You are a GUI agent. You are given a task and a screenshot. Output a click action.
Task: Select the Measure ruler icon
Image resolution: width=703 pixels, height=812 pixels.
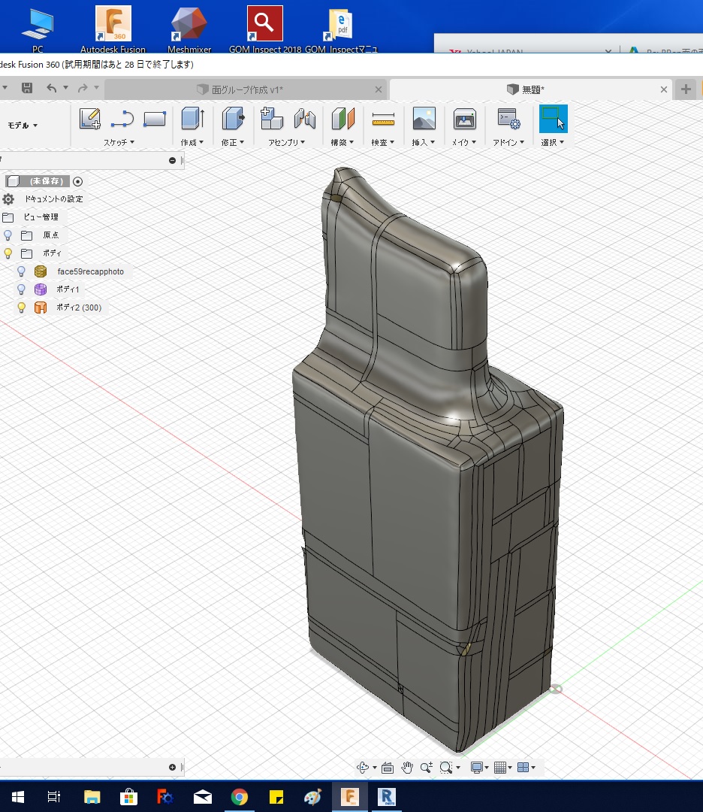pyautogui.click(x=383, y=119)
